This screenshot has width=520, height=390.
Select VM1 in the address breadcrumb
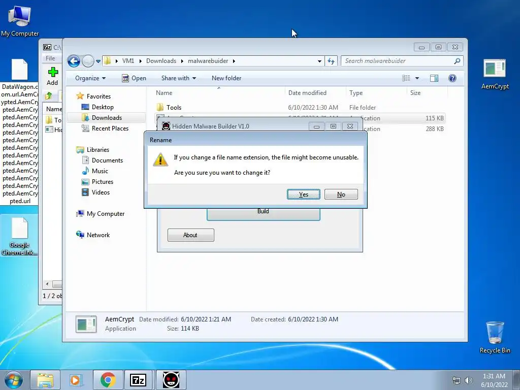128,61
